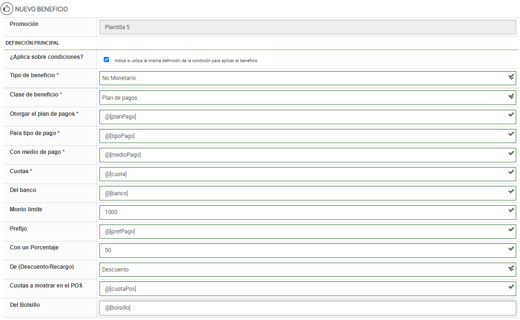This screenshot has height=320, width=520.
Task: Click the green checkmark in Con medio de pago
Action: click(511, 153)
